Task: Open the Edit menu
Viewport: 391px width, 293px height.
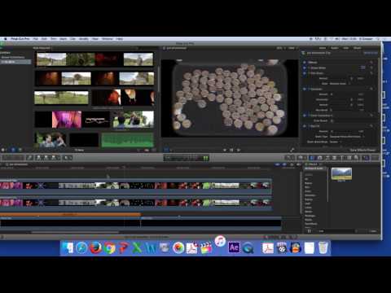Action: (44, 39)
